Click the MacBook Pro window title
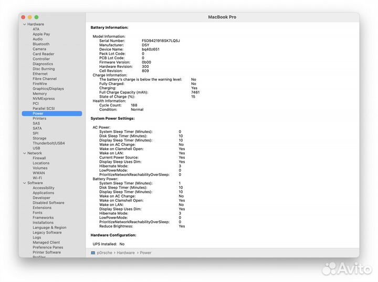The image size is (378, 282). point(222,17)
